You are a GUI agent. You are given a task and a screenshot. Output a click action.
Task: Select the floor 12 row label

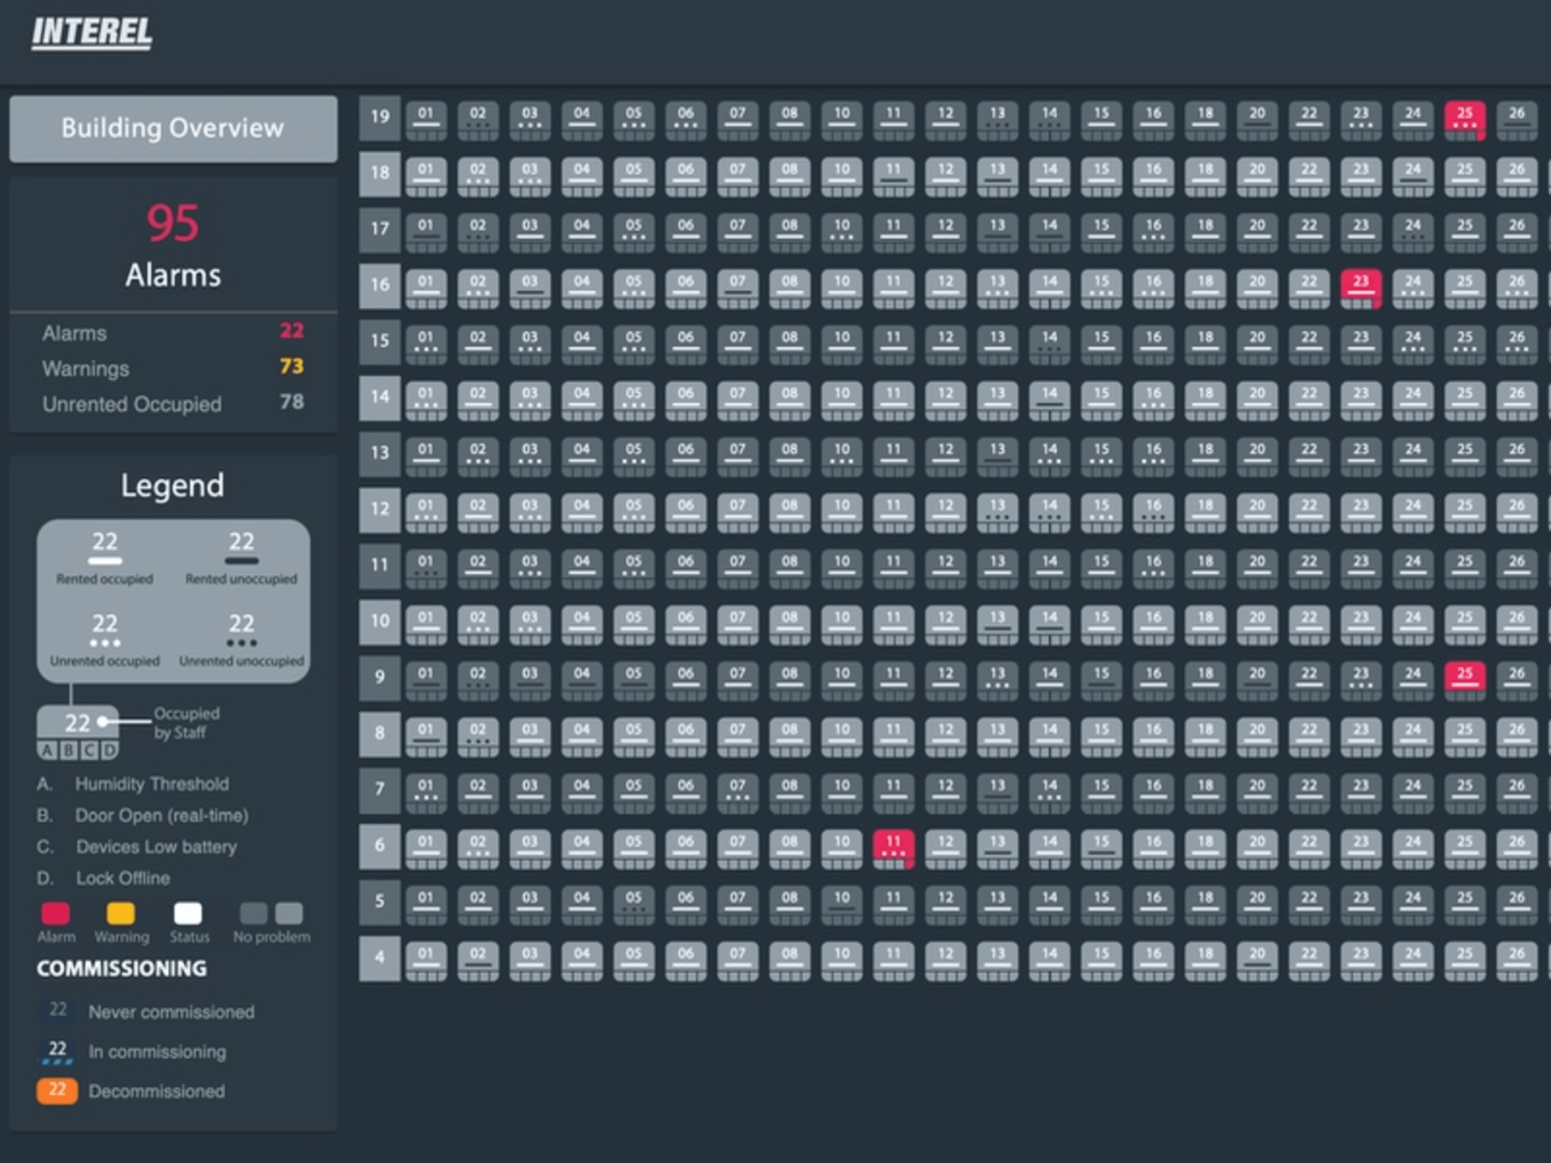pyautogui.click(x=379, y=509)
